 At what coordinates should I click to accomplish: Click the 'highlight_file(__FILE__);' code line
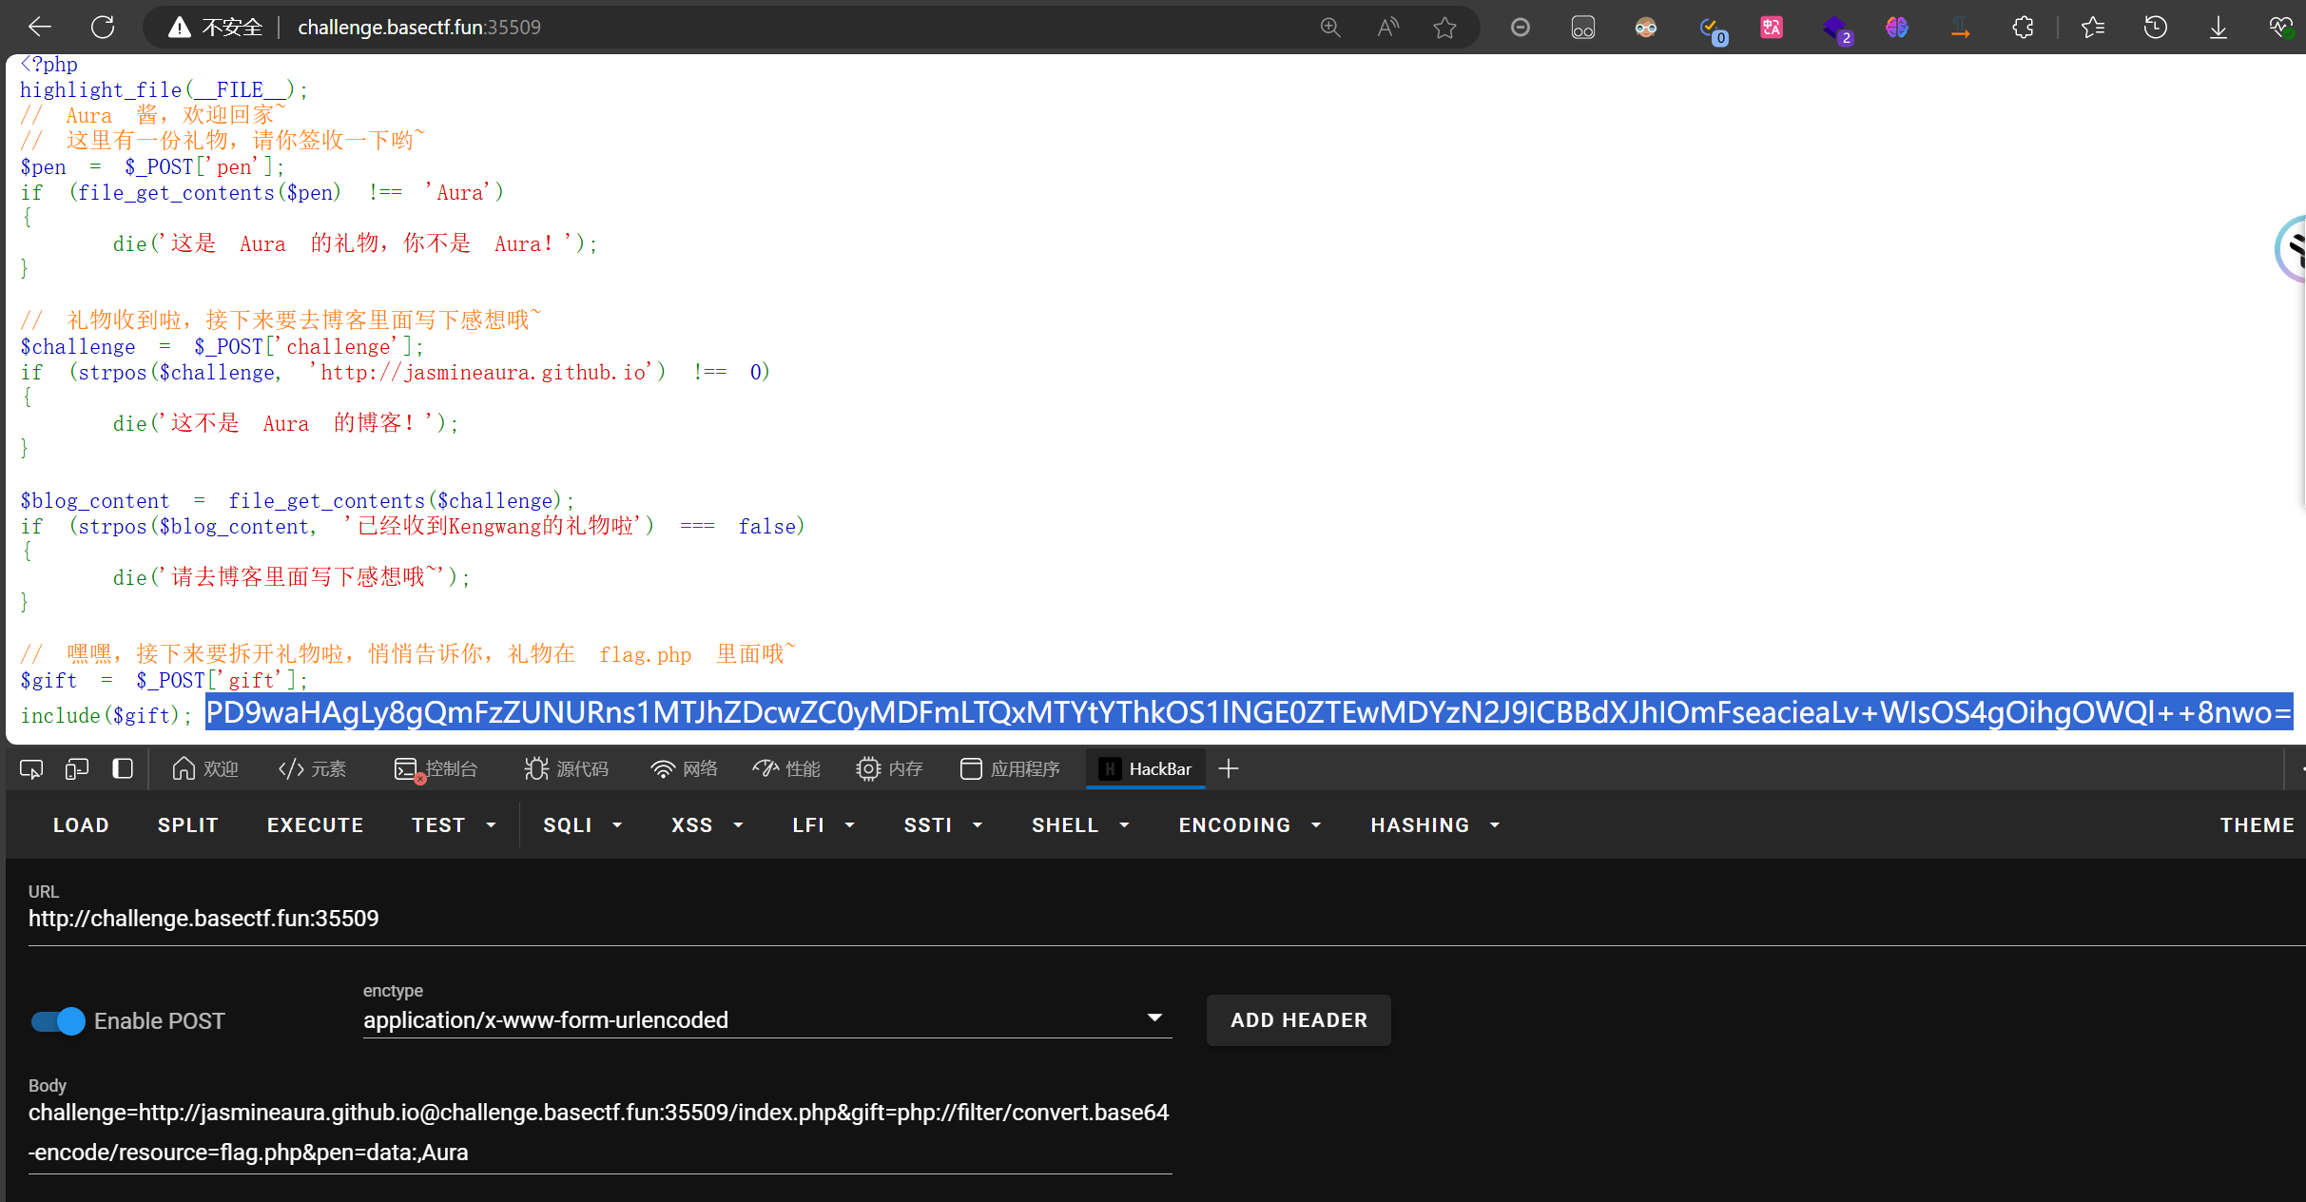click(164, 90)
